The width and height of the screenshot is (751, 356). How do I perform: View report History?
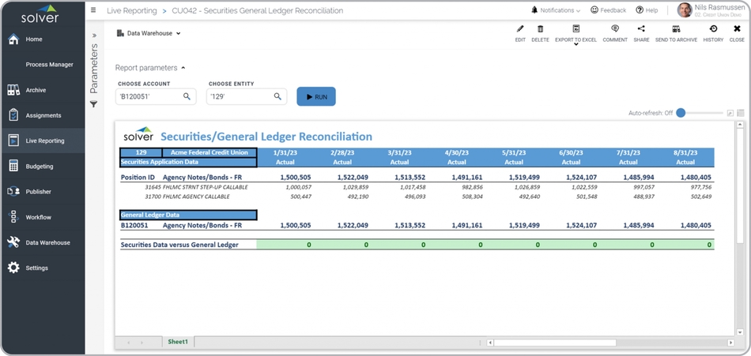pos(713,30)
